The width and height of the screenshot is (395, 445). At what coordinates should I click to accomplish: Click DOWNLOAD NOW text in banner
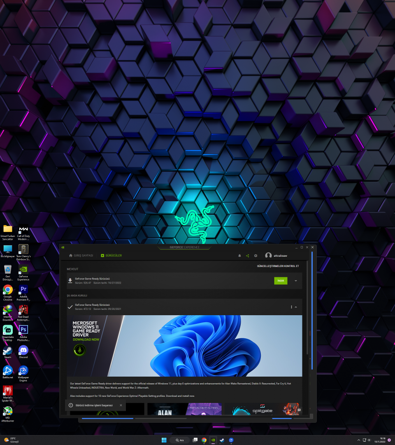tap(86, 340)
